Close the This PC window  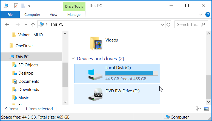[203, 5]
